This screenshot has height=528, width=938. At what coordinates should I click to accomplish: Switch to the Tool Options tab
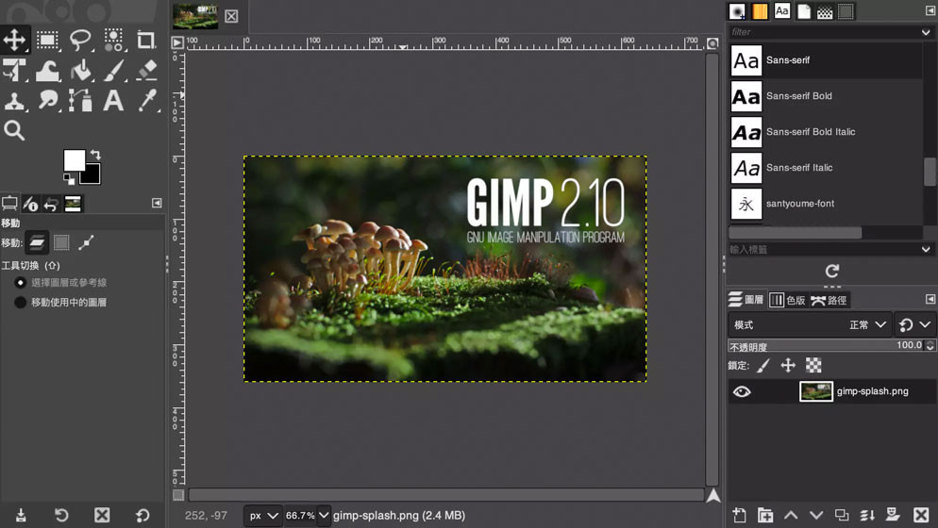(x=9, y=204)
